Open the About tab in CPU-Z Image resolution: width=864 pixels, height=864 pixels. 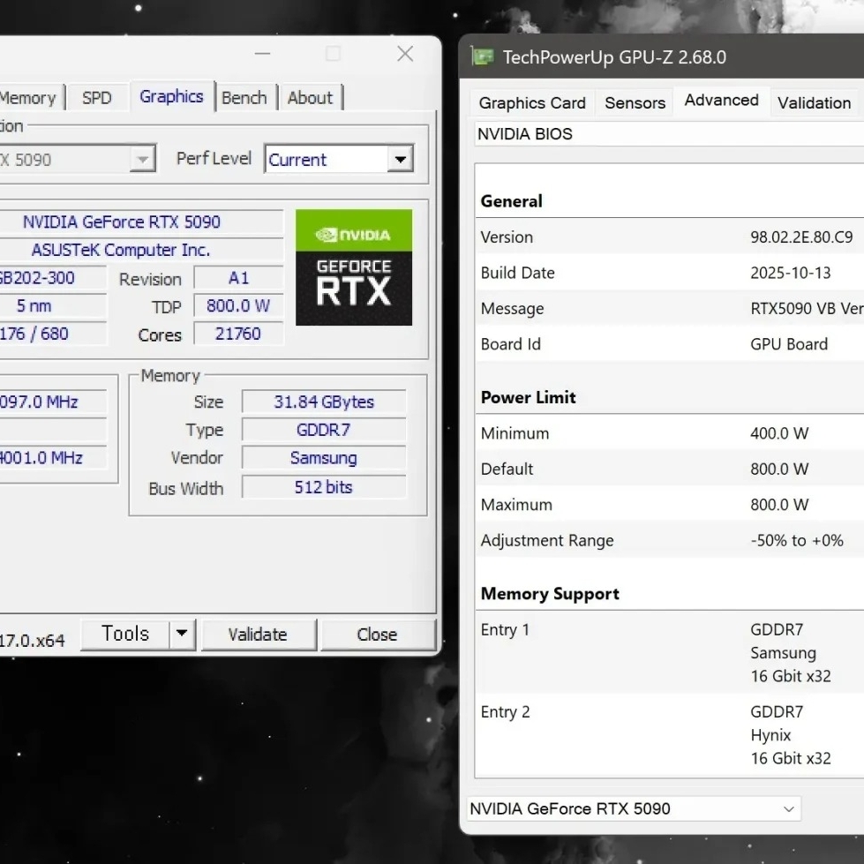[x=311, y=98]
